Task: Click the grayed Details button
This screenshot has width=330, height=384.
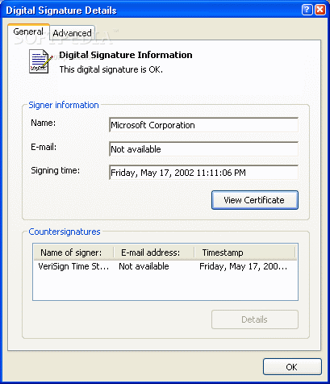Action: coord(255,319)
